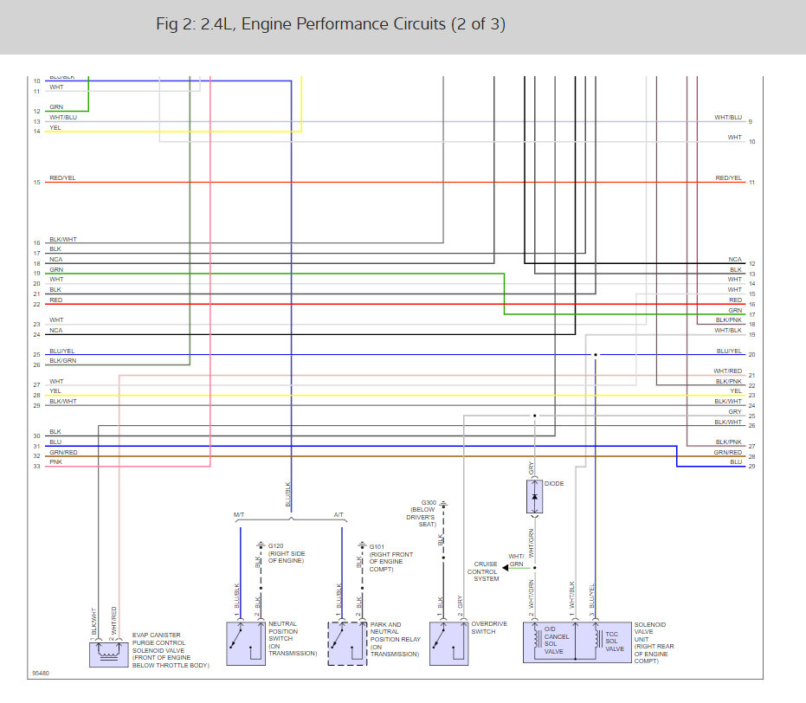
Task: Click the 'OVERDRIVE SWITCH' label
Action: [x=489, y=628]
